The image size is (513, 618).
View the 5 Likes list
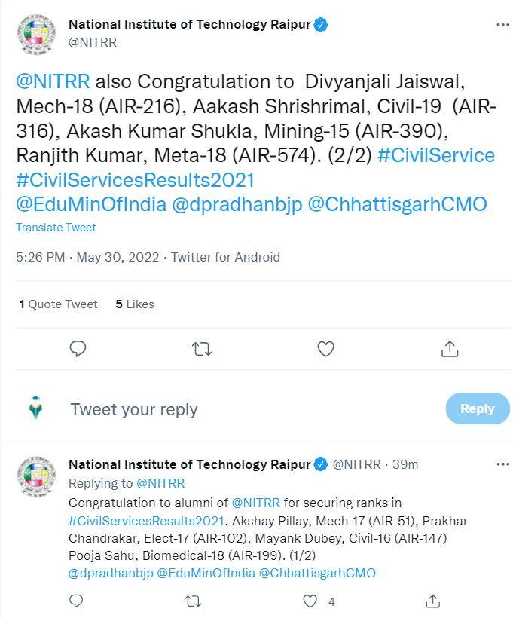(x=135, y=304)
